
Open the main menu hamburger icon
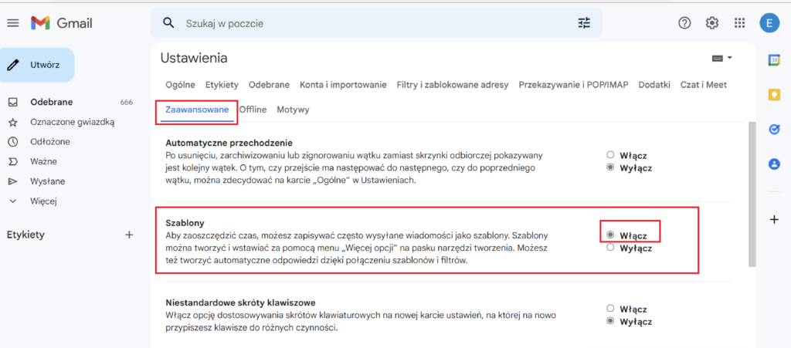pos(12,23)
